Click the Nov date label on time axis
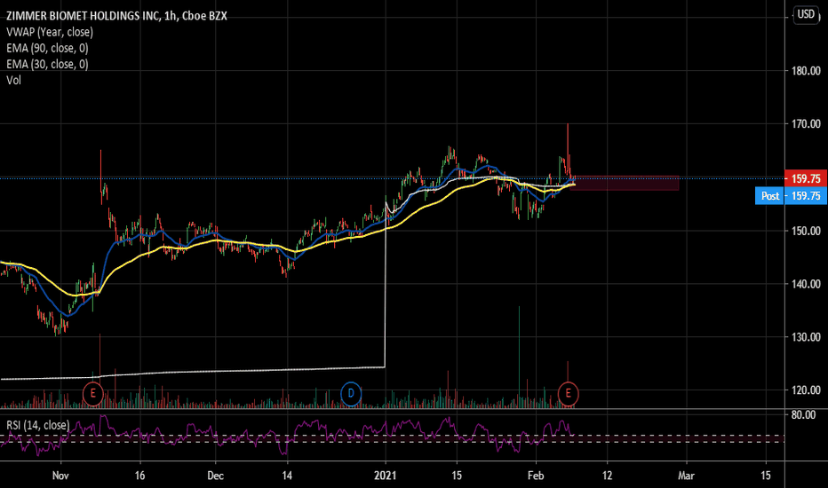The image size is (828, 488). 60,476
